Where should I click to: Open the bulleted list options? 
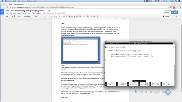pyautogui.click(x=88, y=16)
